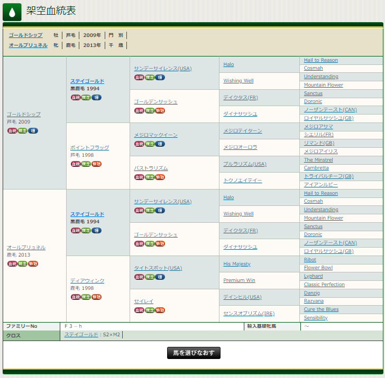This screenshot has height=378, width=385.
Task: Open the オールブリュネル link in the header row
Action: click(28, 45)
